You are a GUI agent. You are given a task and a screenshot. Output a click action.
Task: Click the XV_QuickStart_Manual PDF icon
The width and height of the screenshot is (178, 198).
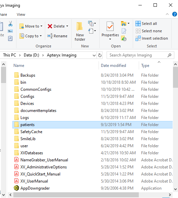click(16, 174)
